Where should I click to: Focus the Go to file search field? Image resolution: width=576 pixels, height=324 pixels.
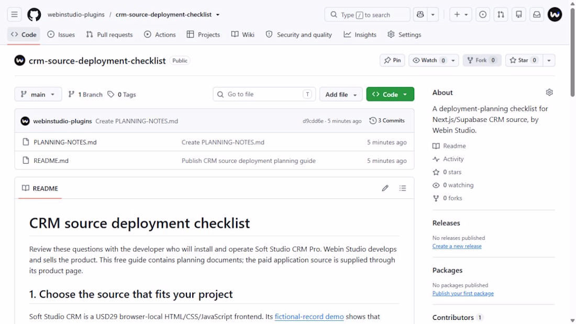click(x=264, y=94)
